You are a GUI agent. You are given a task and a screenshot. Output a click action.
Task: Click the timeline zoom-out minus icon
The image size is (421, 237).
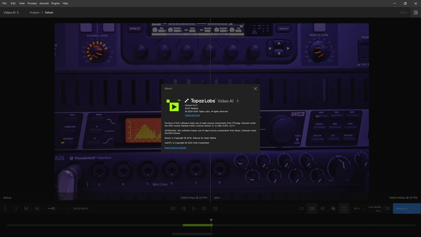click(45, 209)
